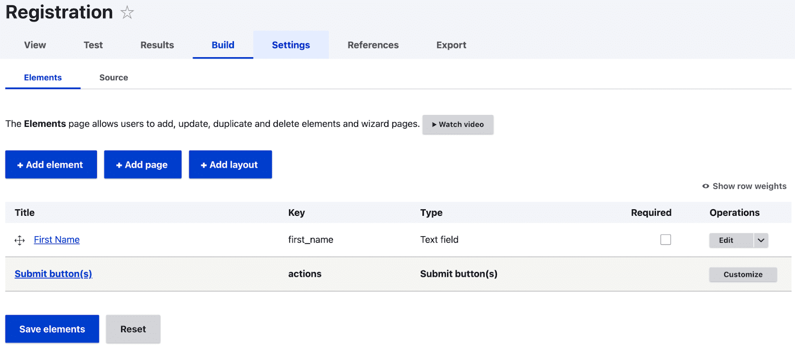
Task: Toggle Show row weights
Action: pos(744,186)
